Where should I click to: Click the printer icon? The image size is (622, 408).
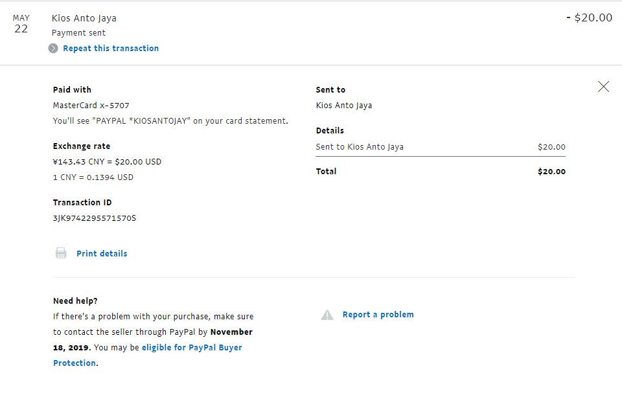pyautogui.click(x=61, y=253)
